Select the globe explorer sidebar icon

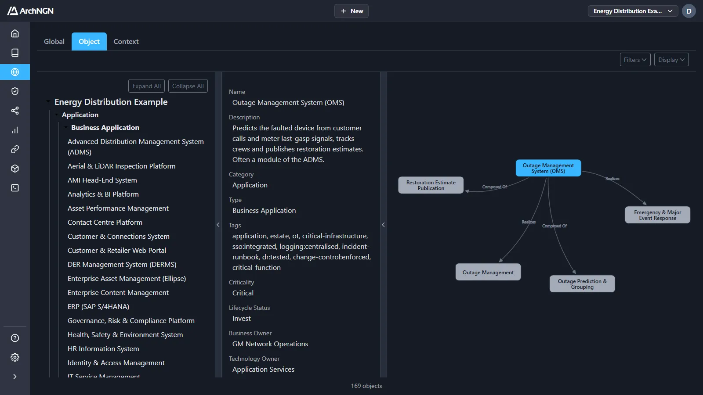pos(15,72)
